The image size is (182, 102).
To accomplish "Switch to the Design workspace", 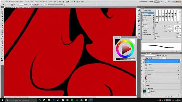I will pos(151,2).
